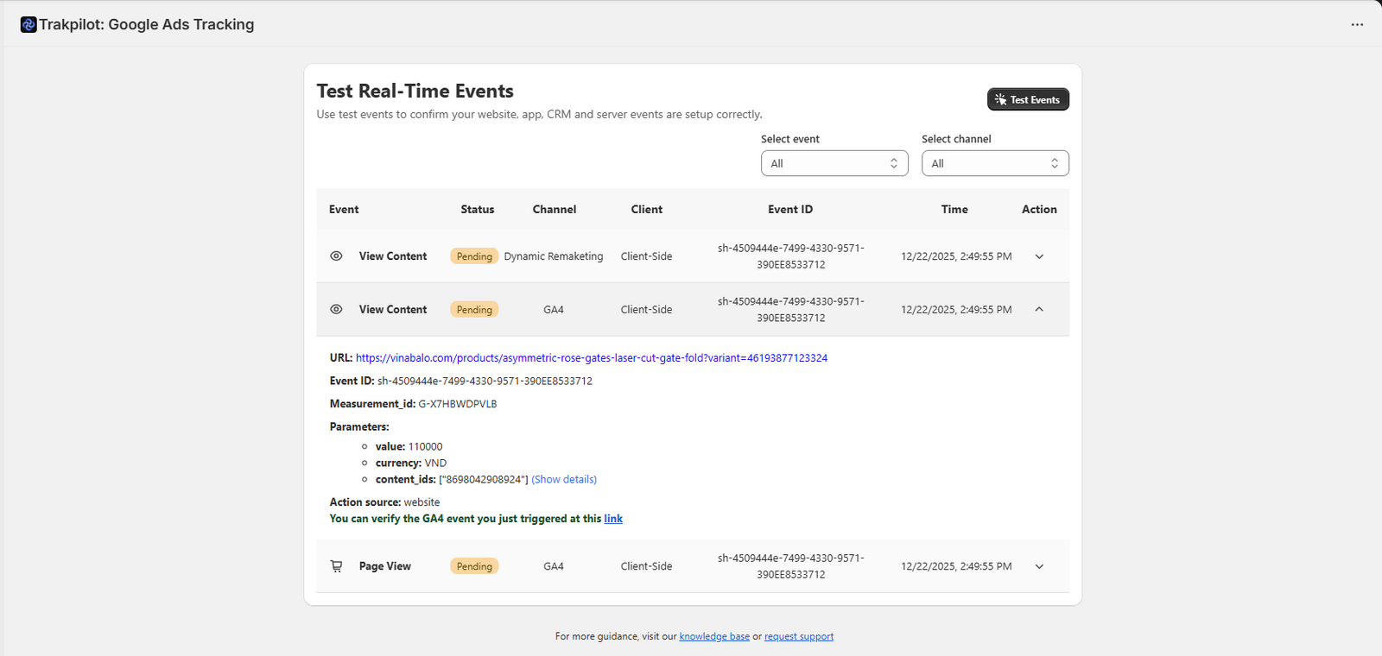Click the Trakpilot app logo icon
The height and width of the screenshot is (656, 1382).
tap(29, 25)
